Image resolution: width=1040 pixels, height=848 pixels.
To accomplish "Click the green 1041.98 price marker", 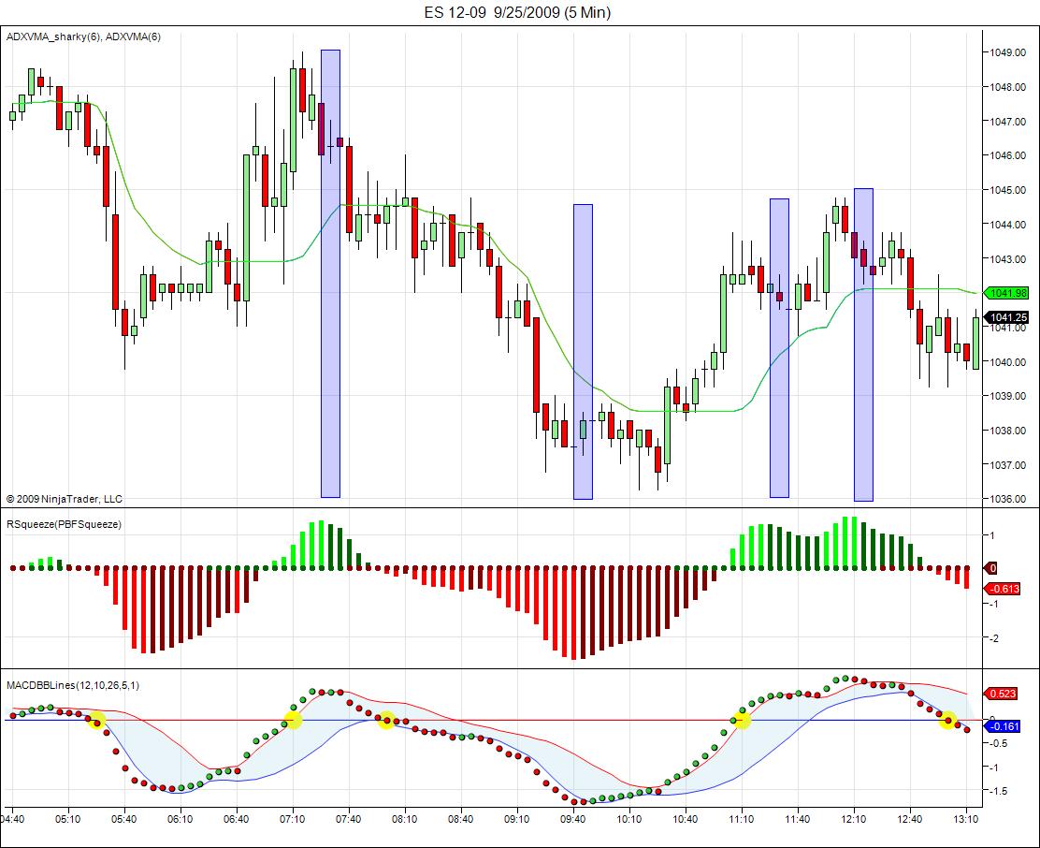I will [1007, 293].
